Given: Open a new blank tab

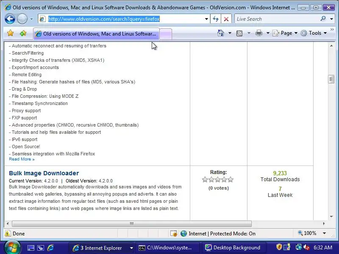Looking at the screenshot, I should tap(166, 34).
